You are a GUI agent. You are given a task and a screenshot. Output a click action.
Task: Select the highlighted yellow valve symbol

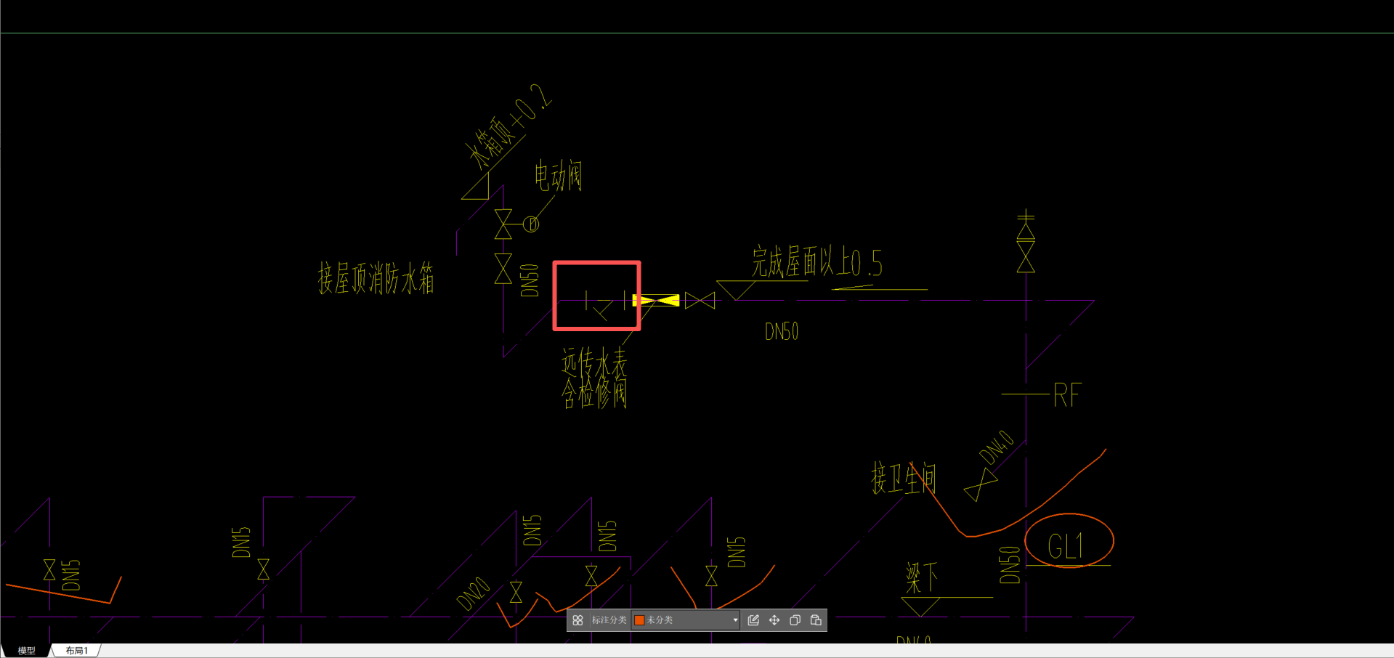[656, 300]
